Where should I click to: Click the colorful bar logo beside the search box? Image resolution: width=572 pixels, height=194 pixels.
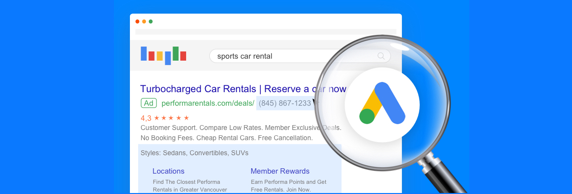click(x=163, y=55)
